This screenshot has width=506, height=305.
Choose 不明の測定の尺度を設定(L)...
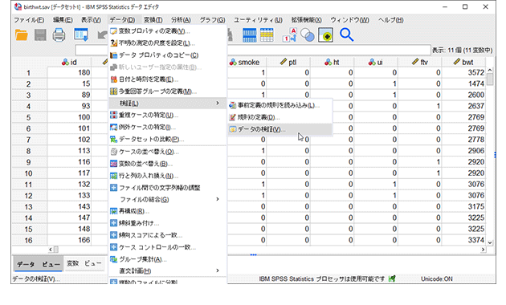[167, 43]
